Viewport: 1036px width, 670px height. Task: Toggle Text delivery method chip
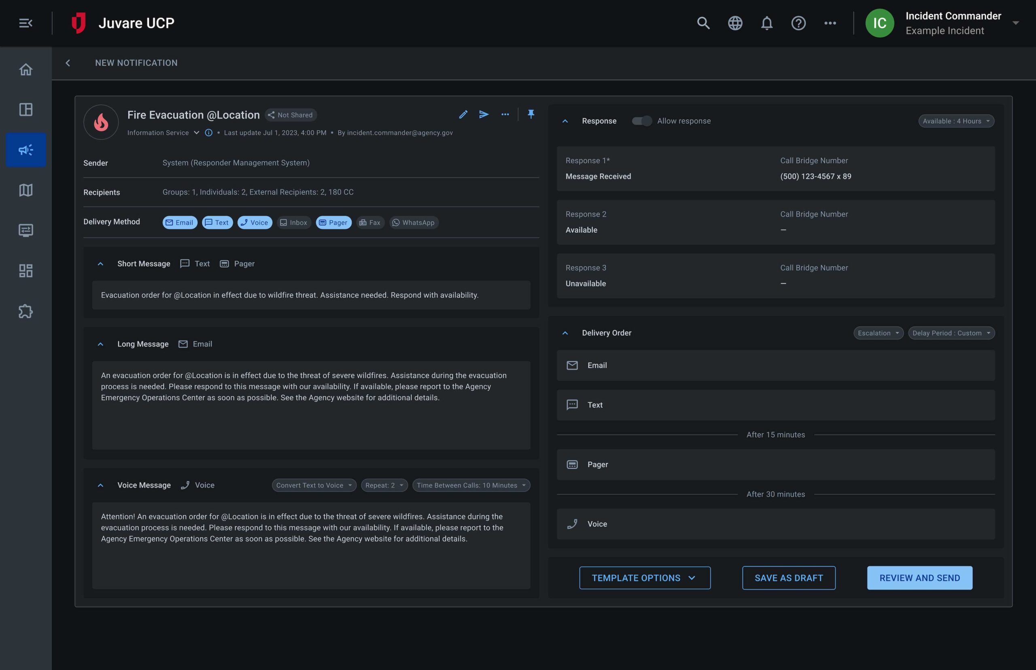point(217,222)
